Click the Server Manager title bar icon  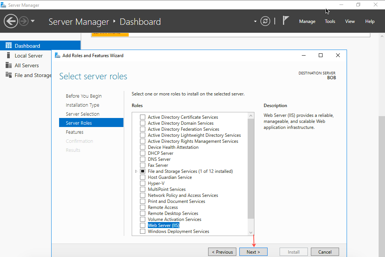point(3,5)
